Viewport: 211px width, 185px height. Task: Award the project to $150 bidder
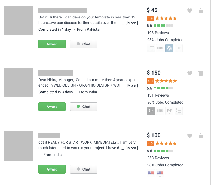point(52,107)
